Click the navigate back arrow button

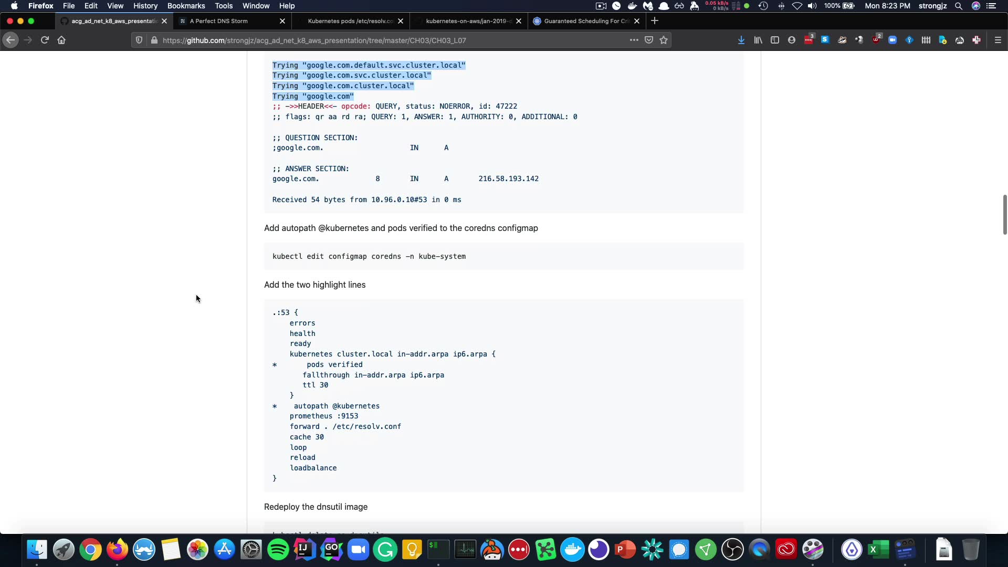coord(10,40)
